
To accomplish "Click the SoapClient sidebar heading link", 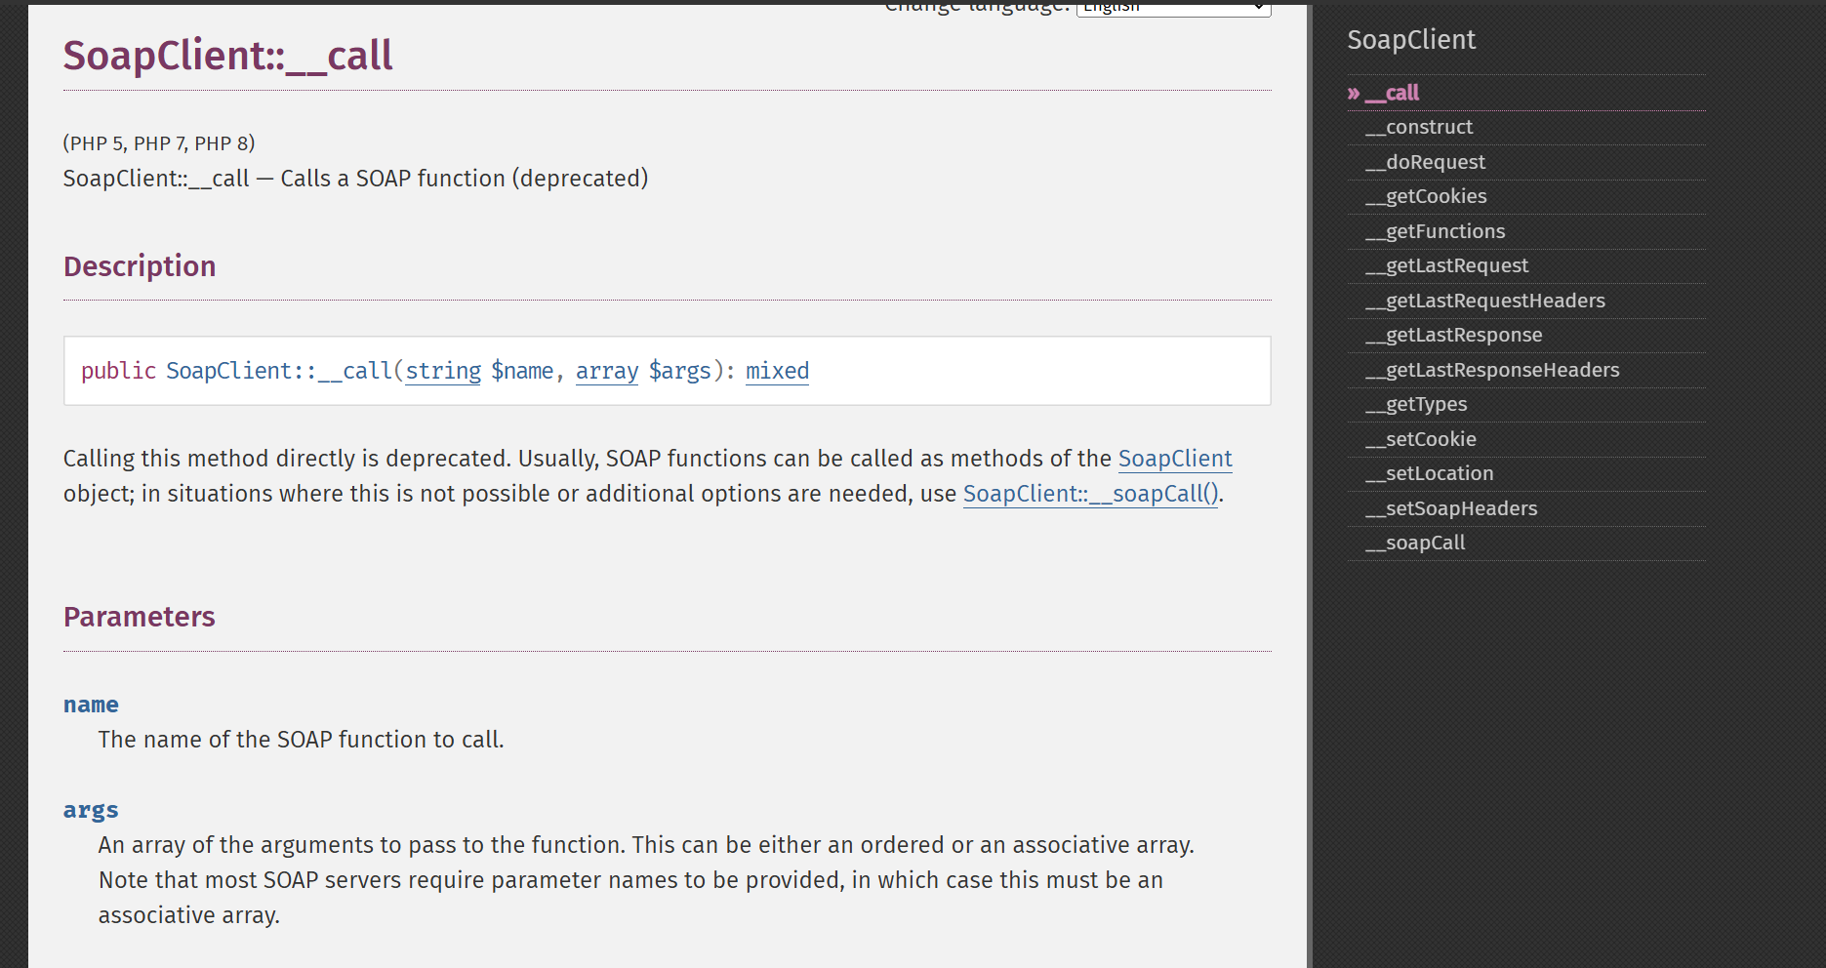I will pyautogui.click(x=1410, y=40).
